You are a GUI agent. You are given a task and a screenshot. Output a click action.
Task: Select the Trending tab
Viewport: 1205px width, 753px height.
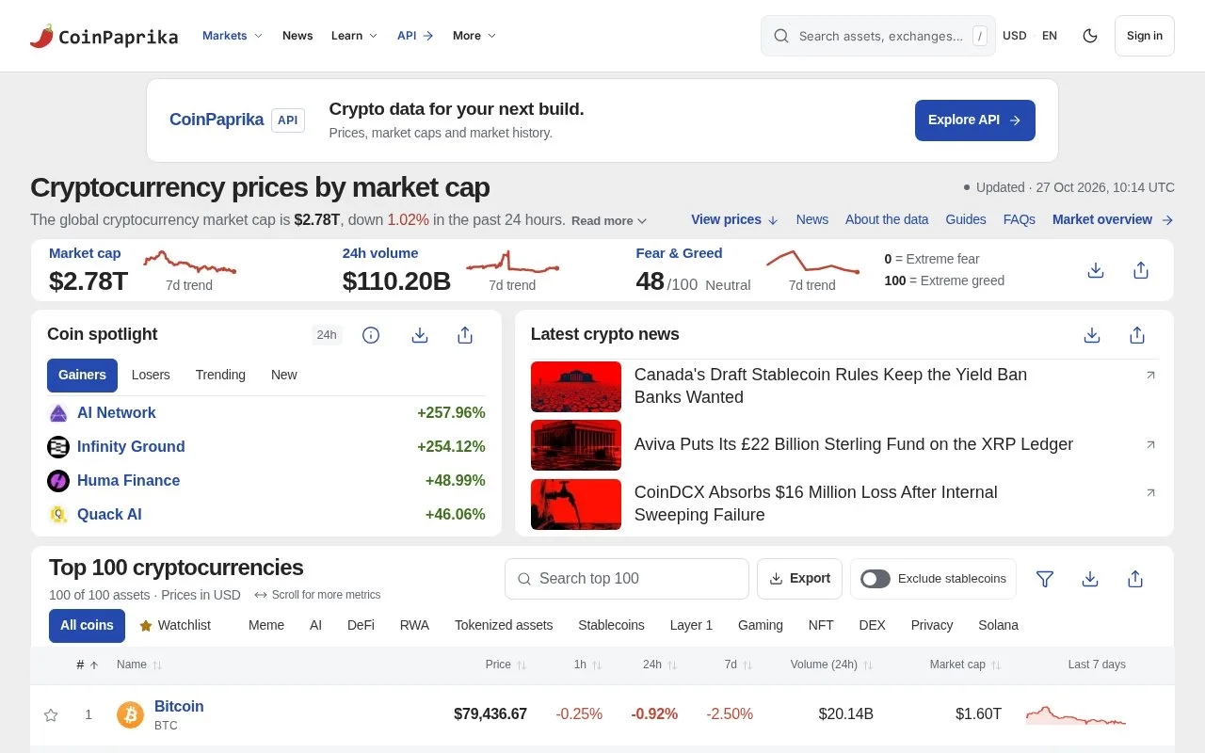[220, 375]
